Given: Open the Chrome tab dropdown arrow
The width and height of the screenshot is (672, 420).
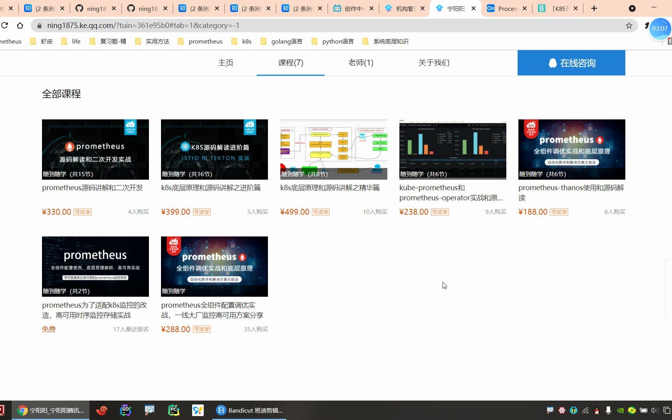Looking at the screenshot, I should click(632, 9).
